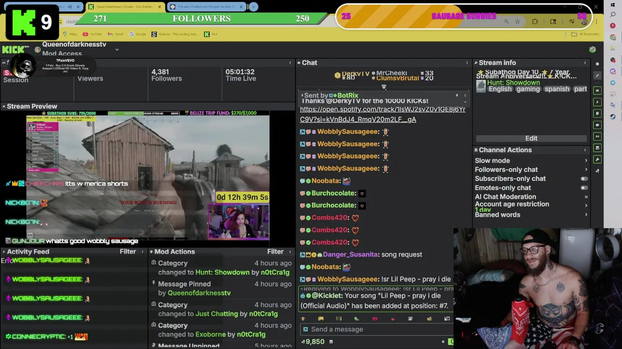Click Danger_Susanita username in chat

(x=350, y=254)
